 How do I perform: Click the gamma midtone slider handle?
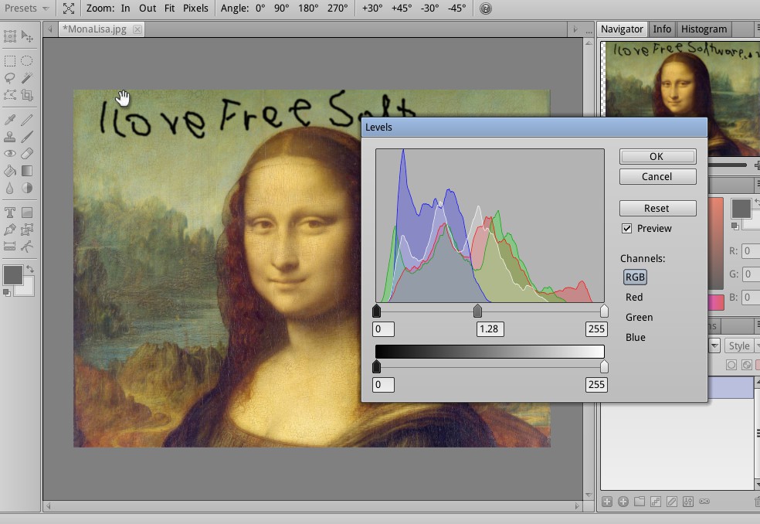coord(477,311)
